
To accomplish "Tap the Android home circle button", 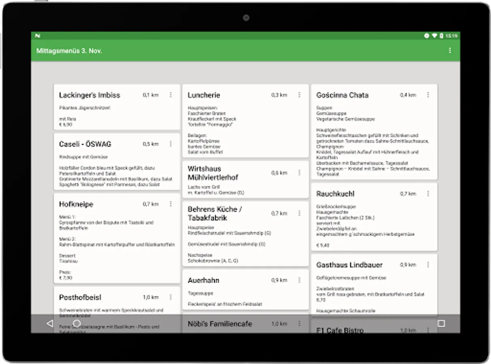I will click(x=76, y=324).
